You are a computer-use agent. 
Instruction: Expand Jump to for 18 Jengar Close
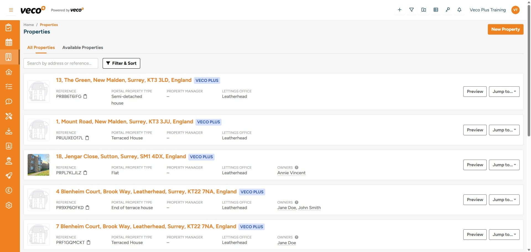point(504,165)
